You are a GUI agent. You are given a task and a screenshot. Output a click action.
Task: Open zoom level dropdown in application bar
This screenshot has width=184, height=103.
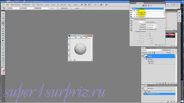98,5
